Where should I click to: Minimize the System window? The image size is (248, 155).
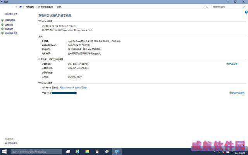(228, 2)
